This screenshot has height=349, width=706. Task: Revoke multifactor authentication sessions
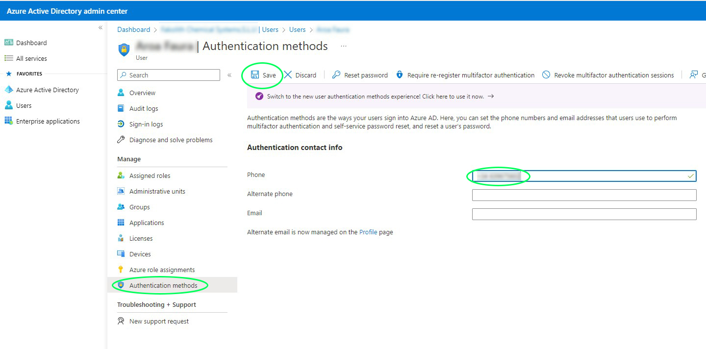coord(608,75)
